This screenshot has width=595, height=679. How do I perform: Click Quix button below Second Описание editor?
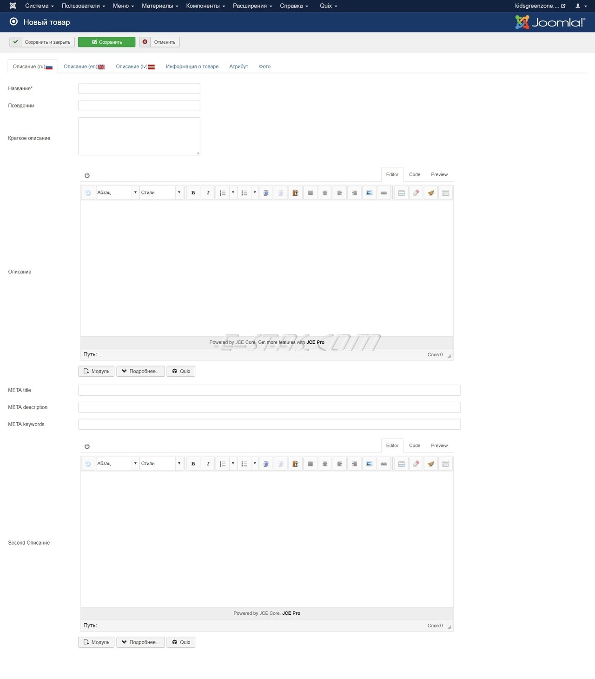pos(181,642)
